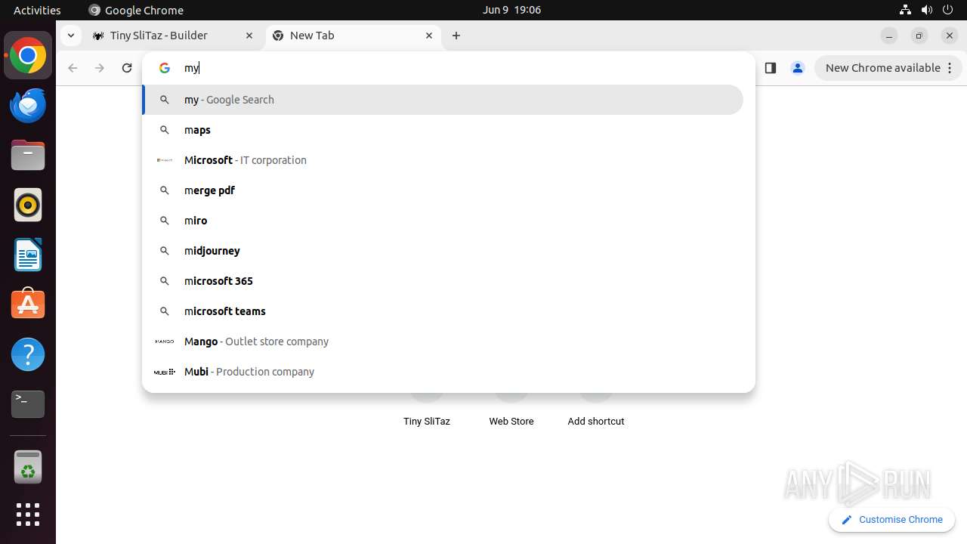Launch Terminal from the dock
967x544 pixels.
coord(28,404)
